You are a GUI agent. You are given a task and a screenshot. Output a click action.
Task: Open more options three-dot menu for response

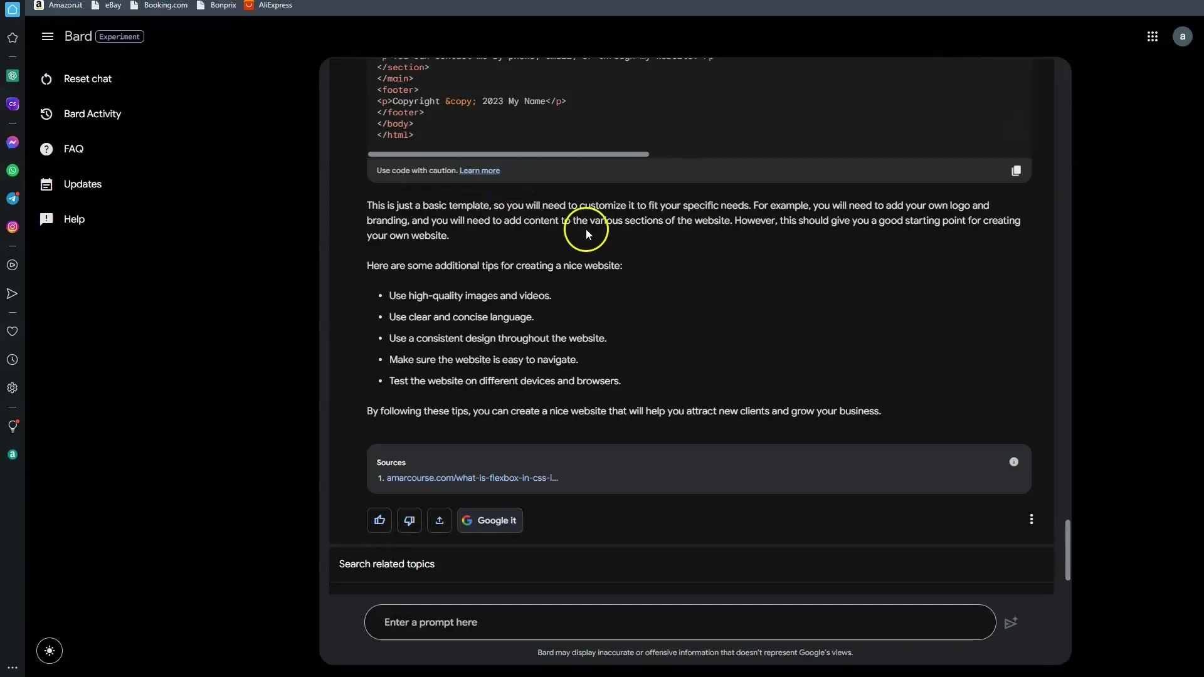tap(1031, 519)
